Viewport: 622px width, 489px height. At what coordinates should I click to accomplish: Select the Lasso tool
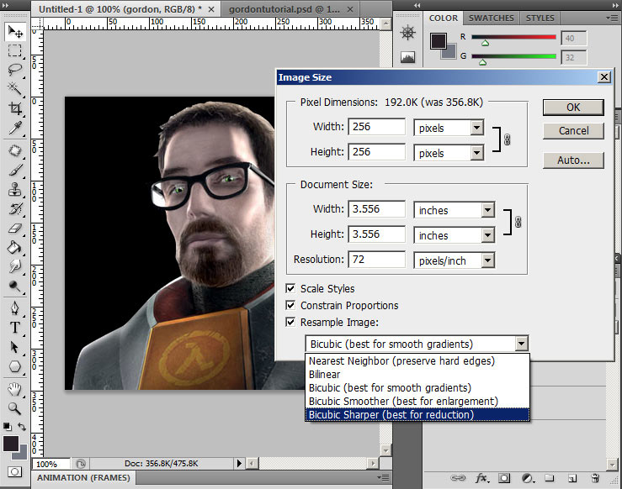point(15,70)
